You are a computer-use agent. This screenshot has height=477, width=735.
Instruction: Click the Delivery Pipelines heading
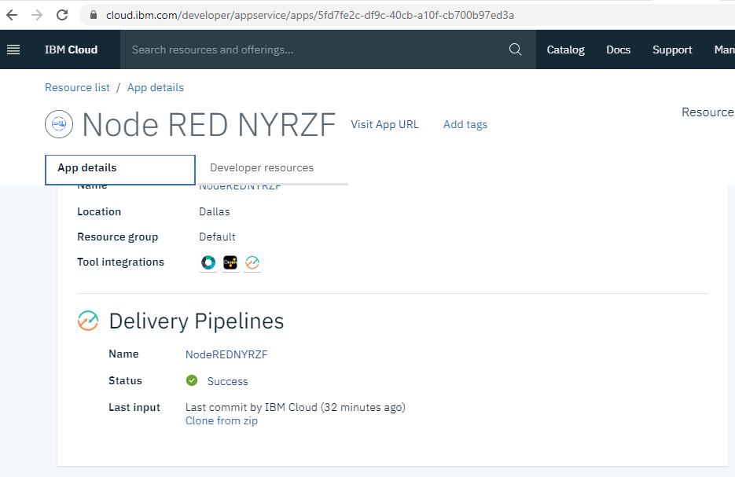197,321
